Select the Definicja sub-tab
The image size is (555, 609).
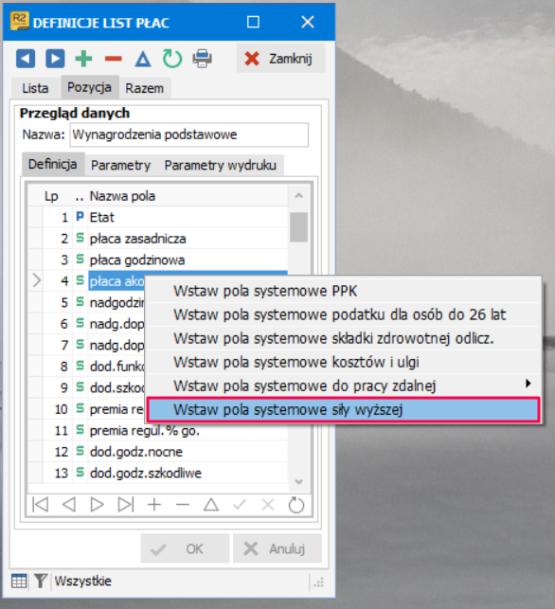tap(52, 164)
